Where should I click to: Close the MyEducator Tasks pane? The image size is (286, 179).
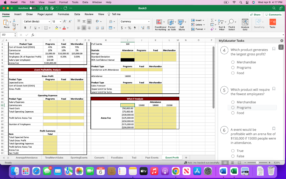282,41
